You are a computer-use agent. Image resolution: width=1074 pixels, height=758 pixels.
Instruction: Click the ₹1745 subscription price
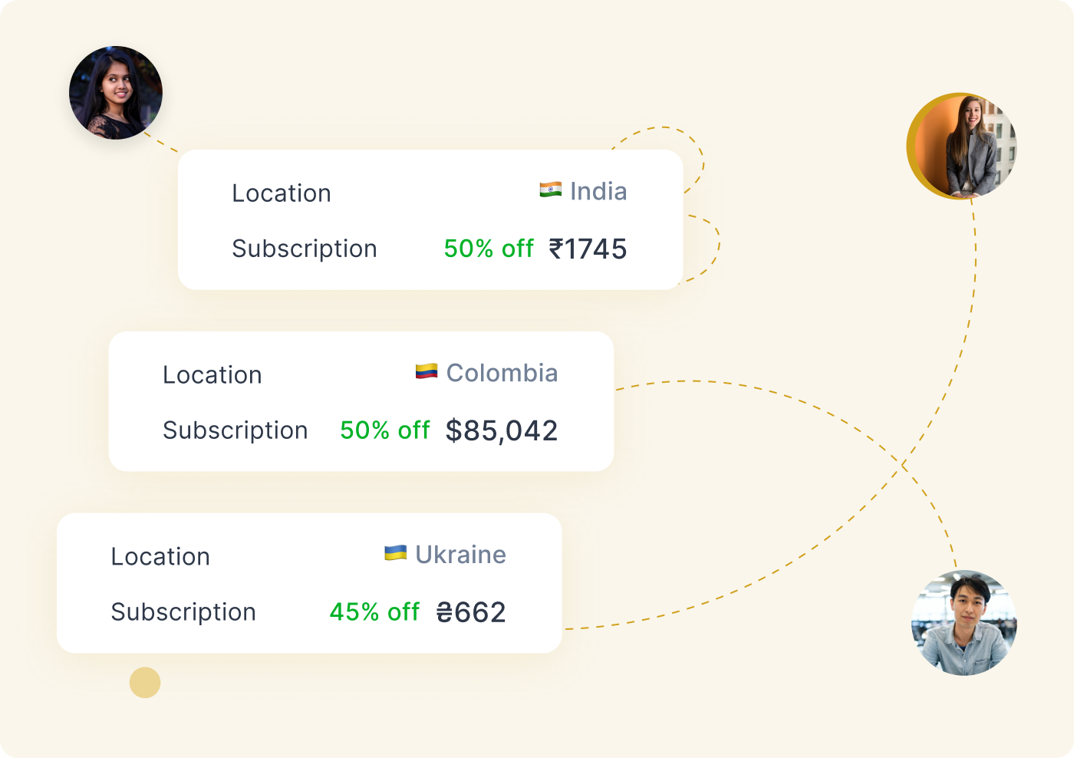point(588,249)
